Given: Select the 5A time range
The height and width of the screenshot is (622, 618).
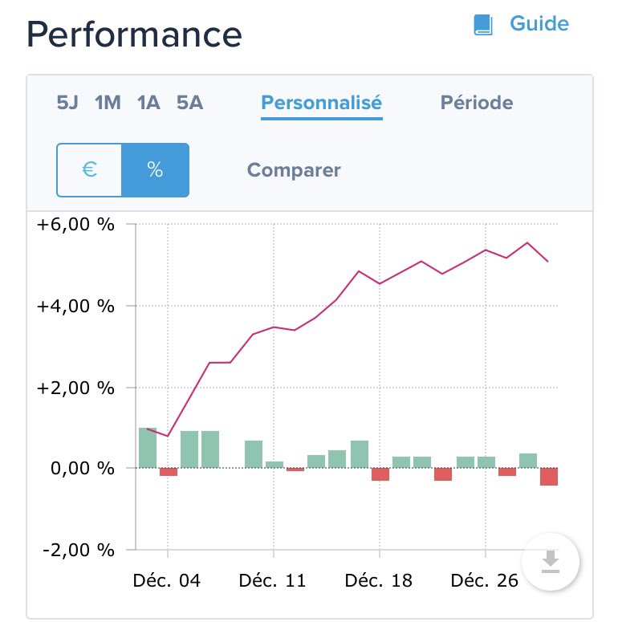Looking at the screenshot, I should (x=189, y=103).
